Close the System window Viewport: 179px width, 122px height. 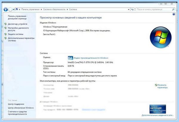[172, 4]
